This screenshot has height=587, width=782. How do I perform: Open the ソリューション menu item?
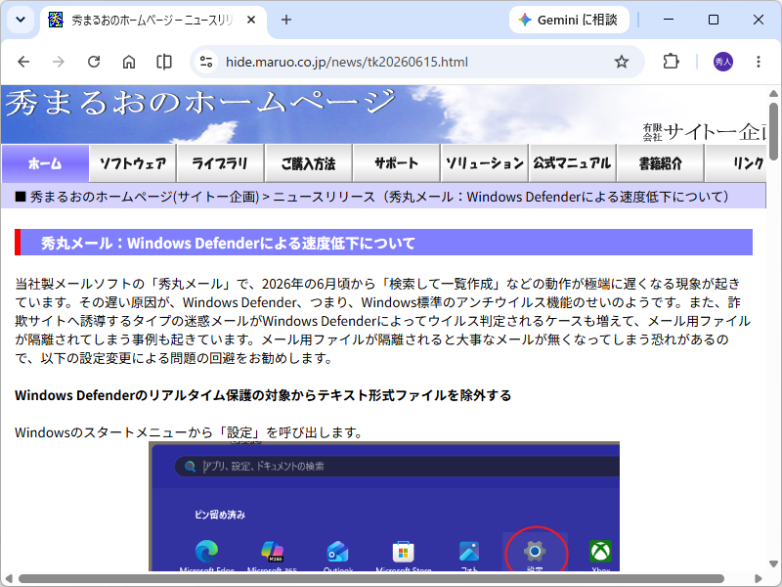[484, 163]
